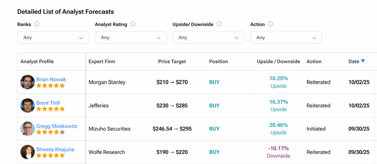Open Shweta Khajuria's analyst profile
The height and width of the screenshot is (164, 377).
click(x=55, y=149)
